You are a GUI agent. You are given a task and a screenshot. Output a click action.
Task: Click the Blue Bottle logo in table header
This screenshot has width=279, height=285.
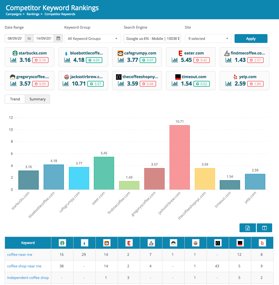[84, 243]
